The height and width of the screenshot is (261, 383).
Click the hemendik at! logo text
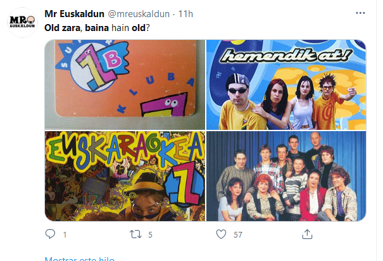[x=286, y=56]
